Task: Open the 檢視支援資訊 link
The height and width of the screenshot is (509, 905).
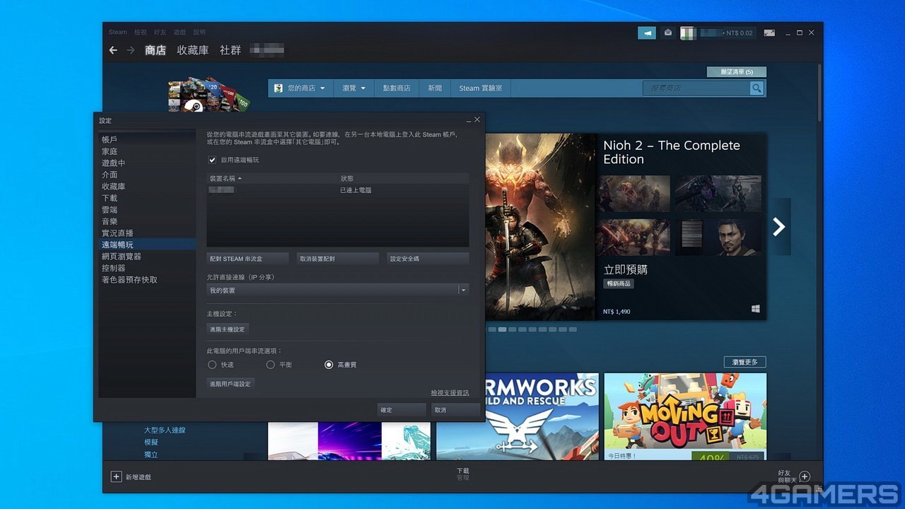Action: (450, 392)
